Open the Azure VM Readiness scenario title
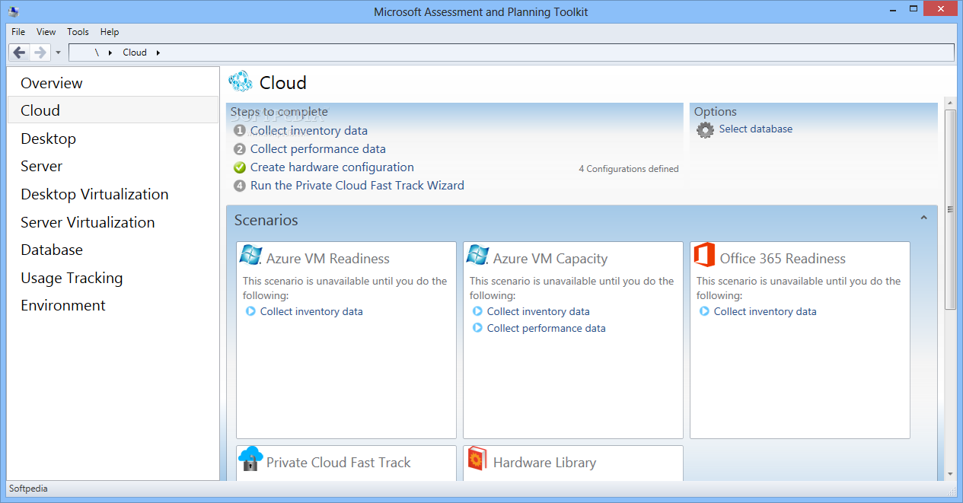963x503 pixels. point(328,259)
